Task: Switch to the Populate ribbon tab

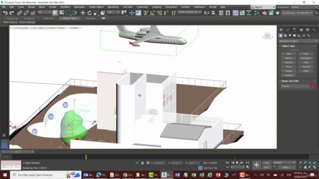Action: (x=90, y=18)
